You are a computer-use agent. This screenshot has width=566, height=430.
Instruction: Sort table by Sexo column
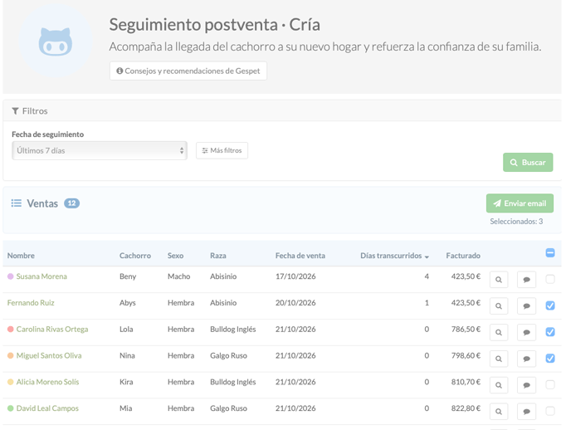175,256
